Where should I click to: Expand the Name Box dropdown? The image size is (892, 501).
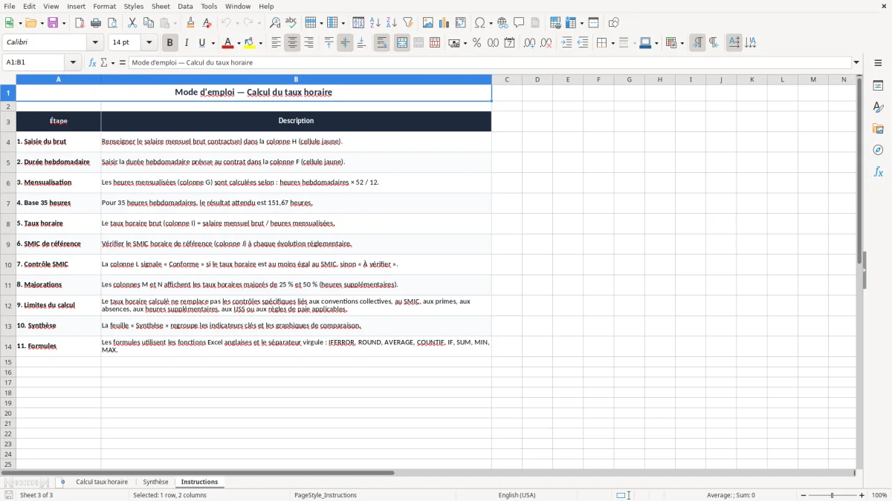pos(73,62)
